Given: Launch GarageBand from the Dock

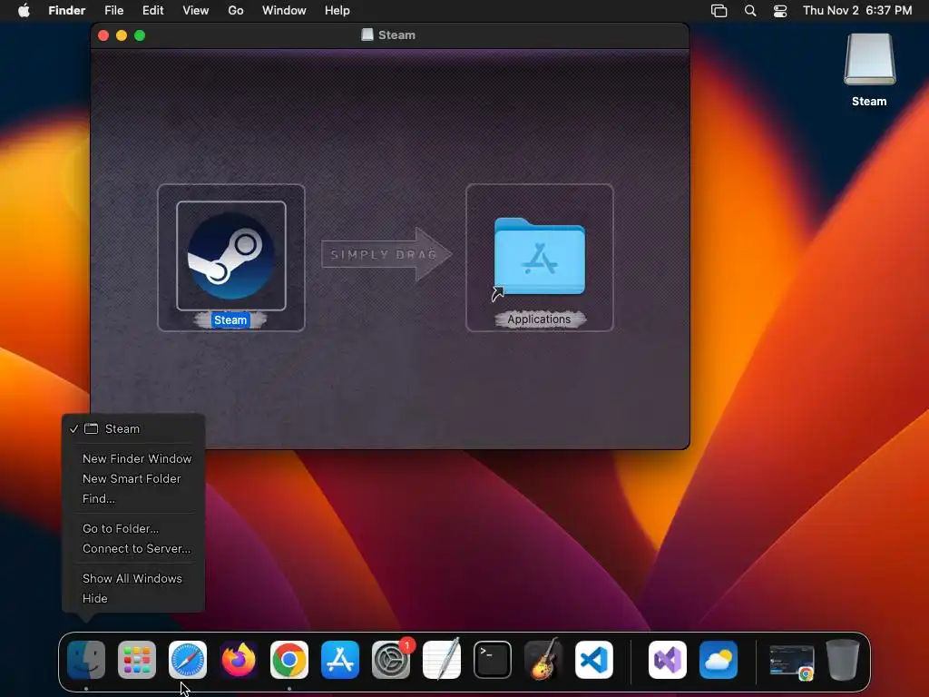Looking at the screenshot, I should (x=543, y=660).
